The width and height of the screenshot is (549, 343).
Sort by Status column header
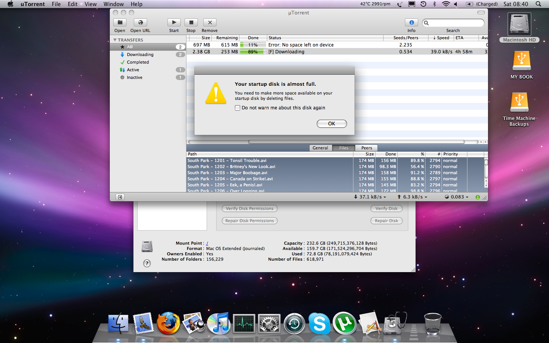[x=325, y=38]
